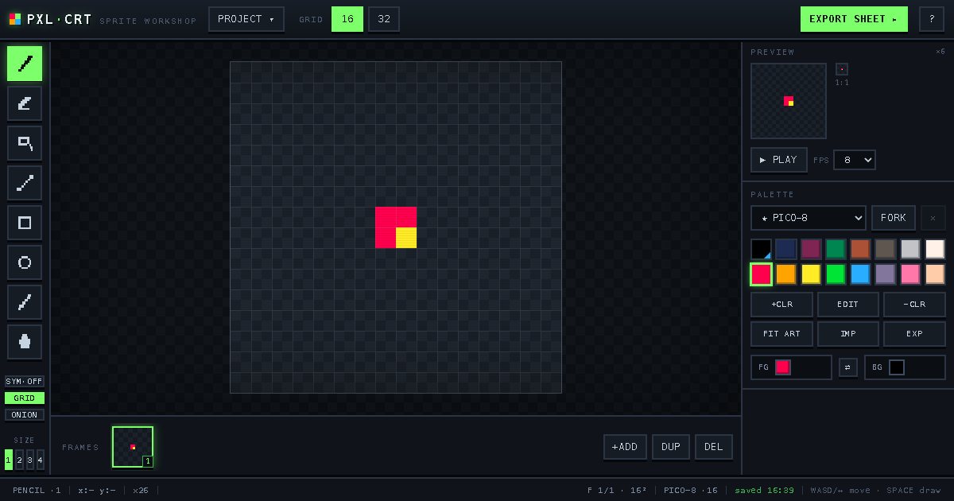954x501 pixels.
Task: Select frame 1 thumbnail
Action: coord(133,447)
